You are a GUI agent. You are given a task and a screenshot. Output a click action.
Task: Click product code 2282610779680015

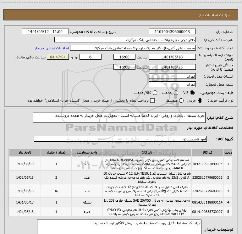pyautogui.click(x=207, y=191)
